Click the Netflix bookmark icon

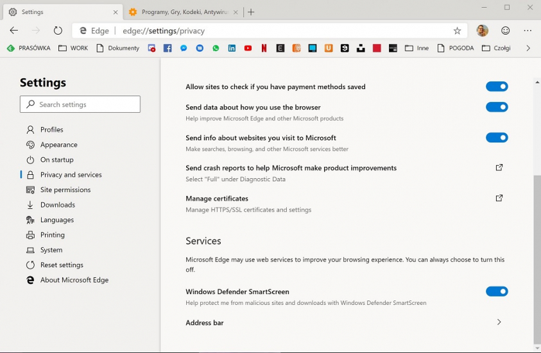(264, 48)
